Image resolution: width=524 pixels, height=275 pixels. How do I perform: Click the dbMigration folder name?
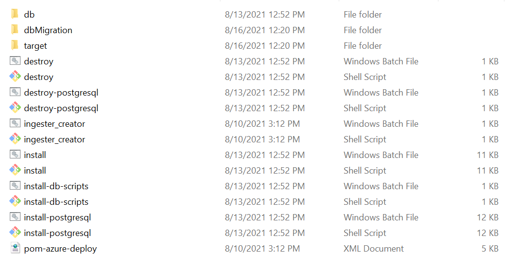click(x=48, y=30)
